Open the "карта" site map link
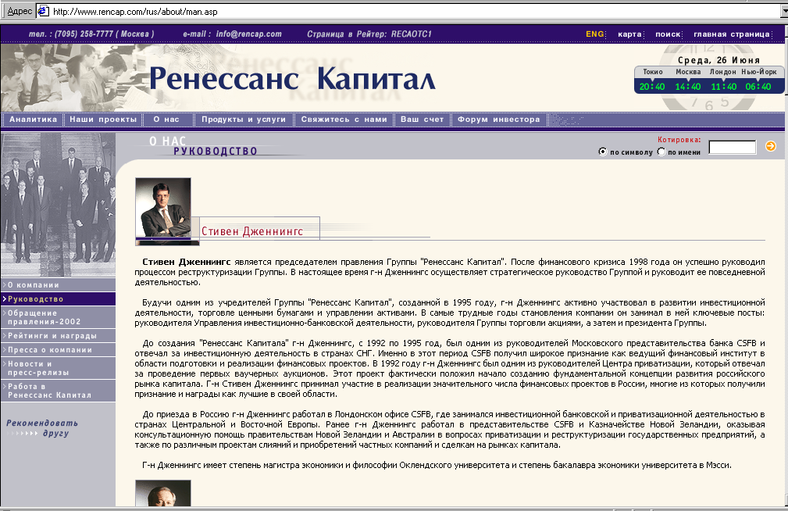The height and width of the screenshot is (511, 788). 629,34
